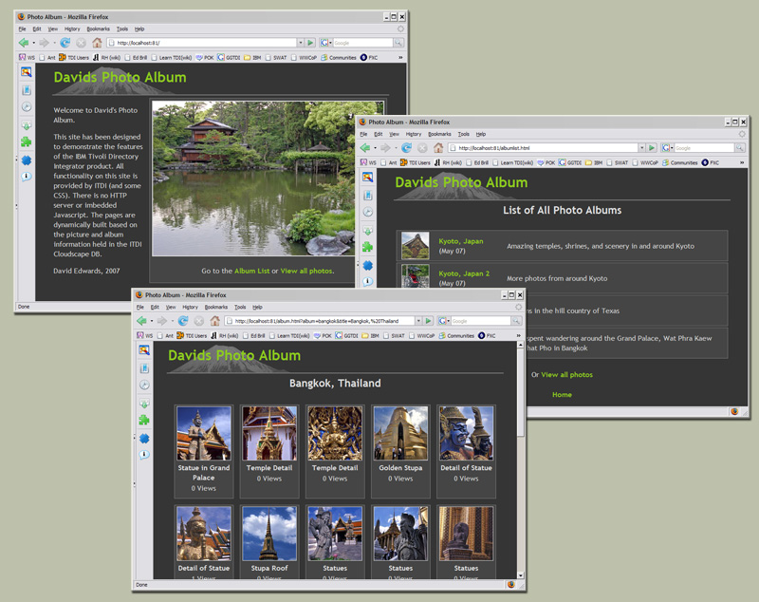Click the scrollbar down arrow in Bangkok album window
Screen dimensions: 759x602
[520, 575]
